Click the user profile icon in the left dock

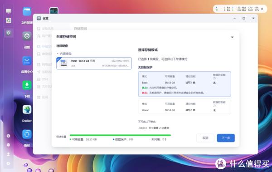tap(8, 154)
